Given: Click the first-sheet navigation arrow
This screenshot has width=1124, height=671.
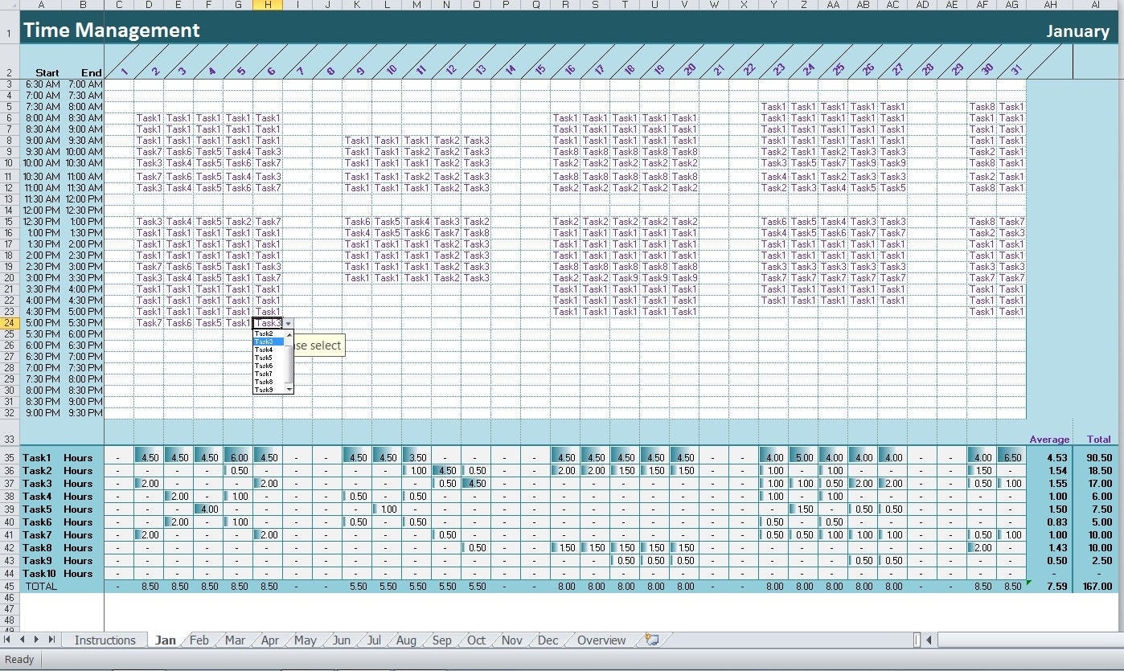Looking at the screenshot, I should [8, 640].
